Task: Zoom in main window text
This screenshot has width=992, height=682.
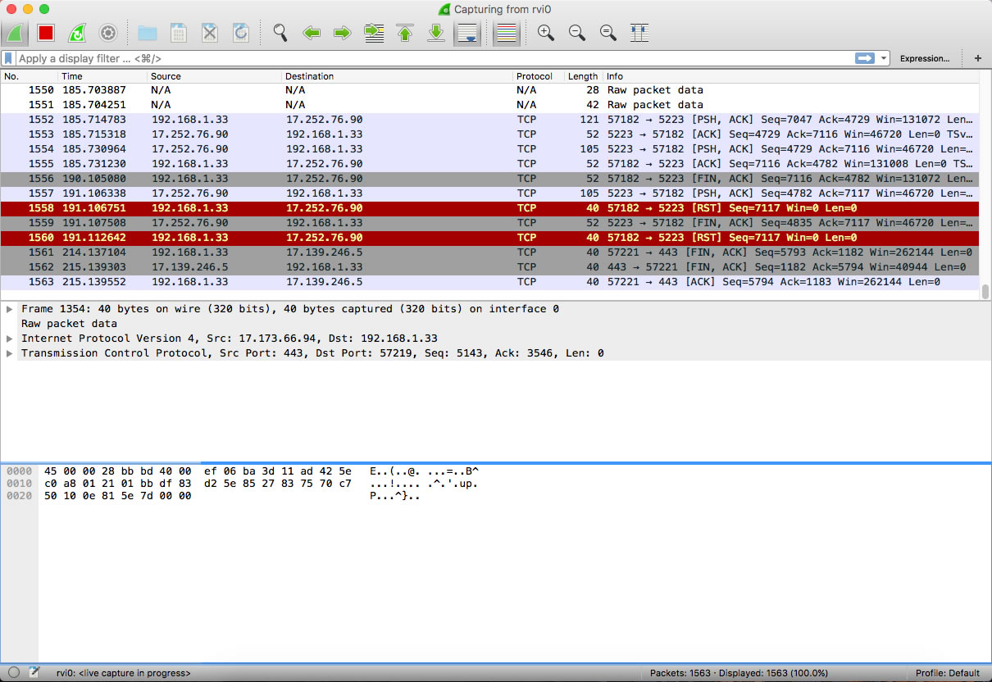Action: [546, 33]
